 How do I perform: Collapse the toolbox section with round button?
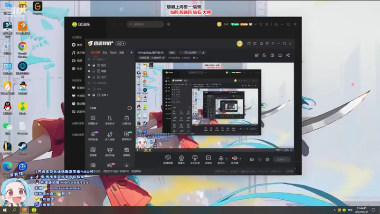[129, 108]
